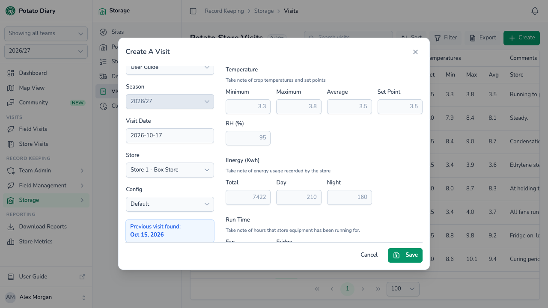Viewport: 548px width, 308px height.
Task: Click the RH (%) input field
Action: point(248,138)
